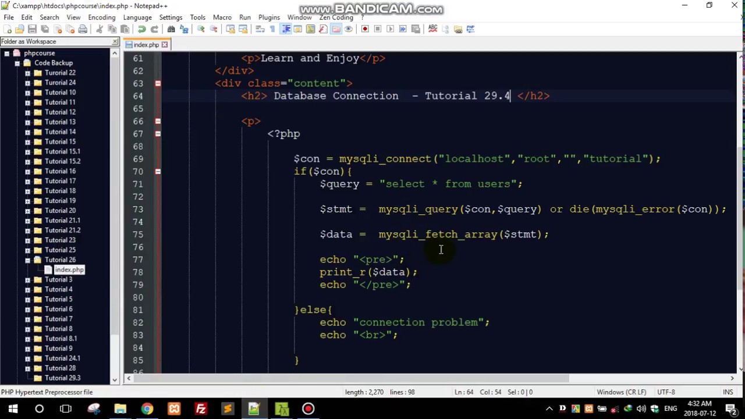
Task: Toggle Folder as Workspace toolbar button
Action: (x=336, y=29)
